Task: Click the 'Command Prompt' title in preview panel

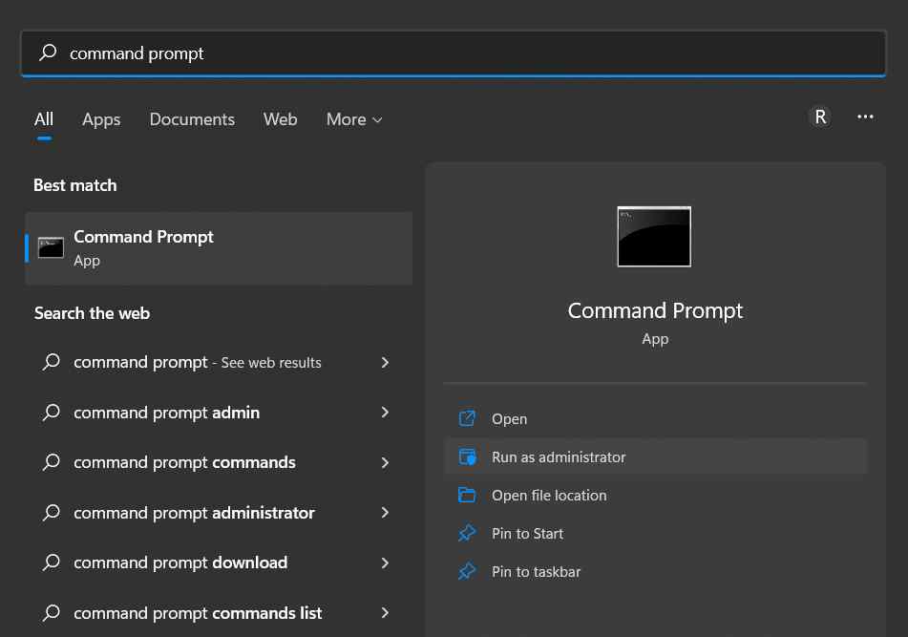Action: (x=655, y=311)
